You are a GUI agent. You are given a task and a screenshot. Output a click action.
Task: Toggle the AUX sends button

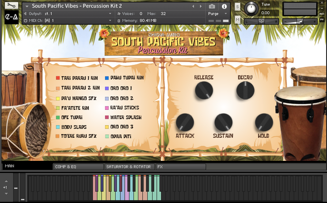(322, 14)
